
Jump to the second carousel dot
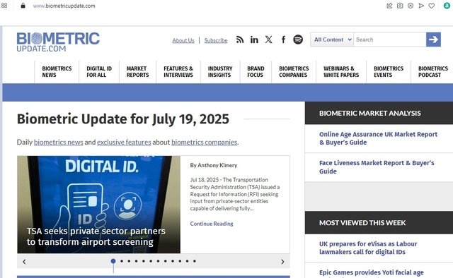pos(122,261)
